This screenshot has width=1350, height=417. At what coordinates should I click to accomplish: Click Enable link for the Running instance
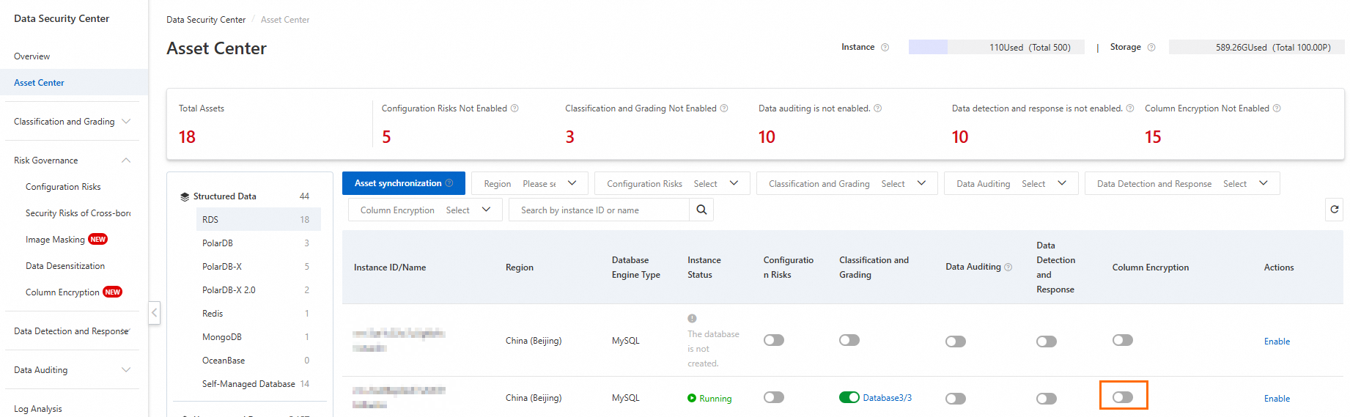[x=1277, y=399]
